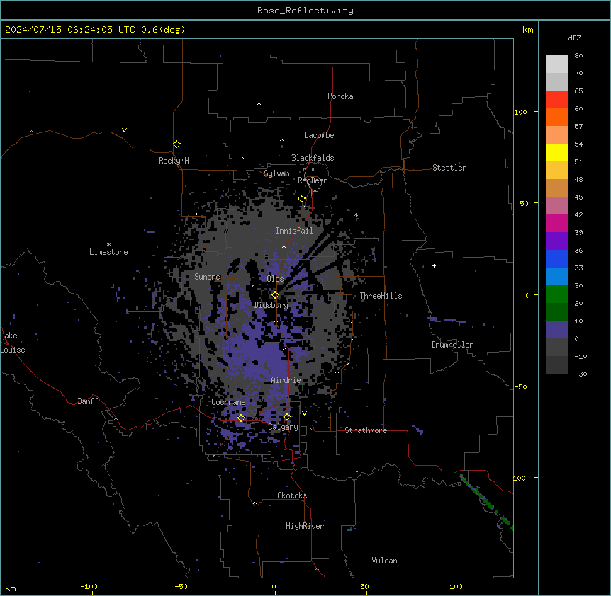Click the Strathmore city label
Screen dimensions: 611x596
click(x=366, y=430)
